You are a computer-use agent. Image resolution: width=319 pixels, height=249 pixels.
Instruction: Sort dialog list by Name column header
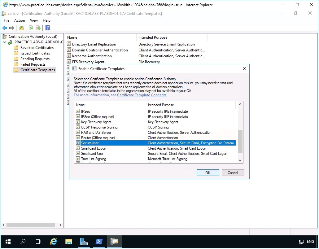tap(110, 105)
